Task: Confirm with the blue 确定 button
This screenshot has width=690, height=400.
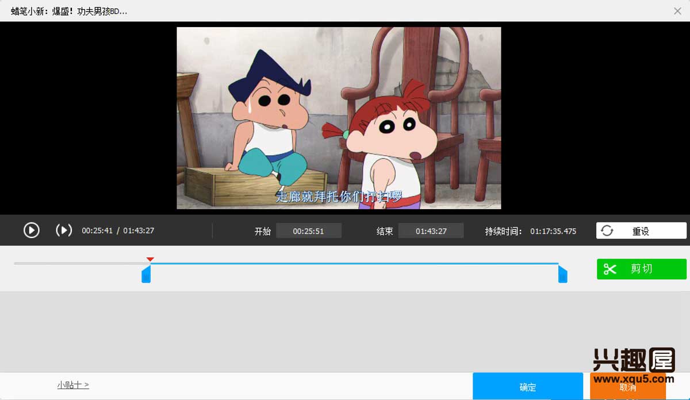Action: [x=528, y=387]
